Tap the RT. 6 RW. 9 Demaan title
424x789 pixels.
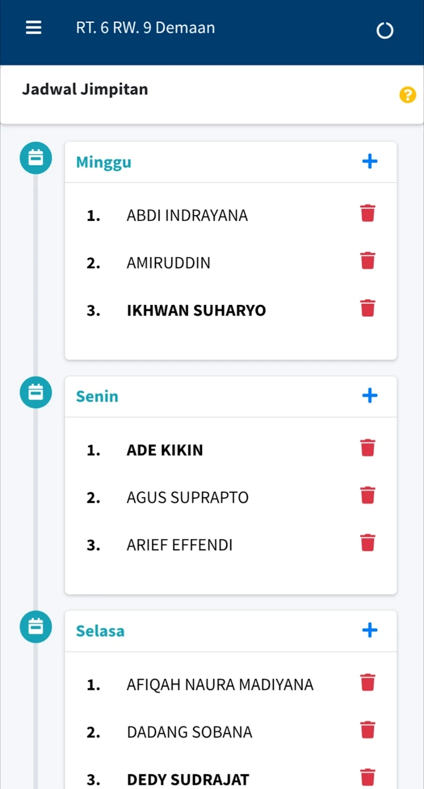pos(145,28)
